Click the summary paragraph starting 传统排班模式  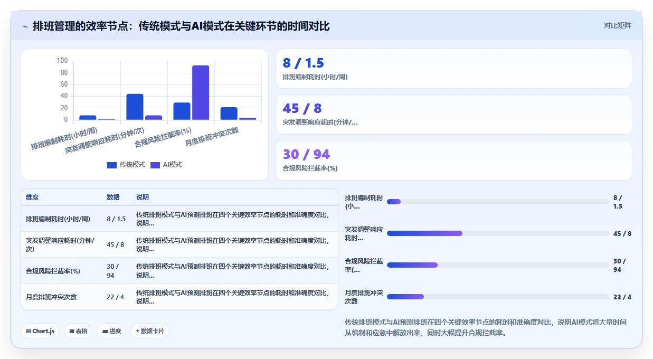[x=486, y=327]
